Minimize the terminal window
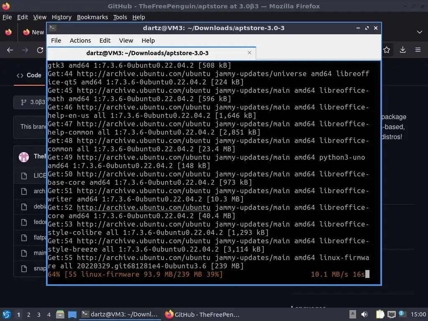Viewport: 428px width, 321px height. point(358,28)
